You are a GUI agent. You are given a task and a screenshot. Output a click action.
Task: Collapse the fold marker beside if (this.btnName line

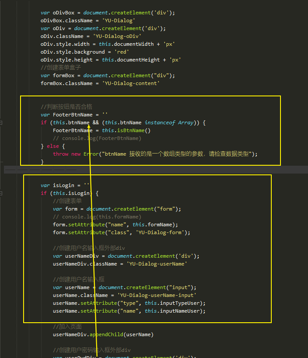click(x=1, y=123)
